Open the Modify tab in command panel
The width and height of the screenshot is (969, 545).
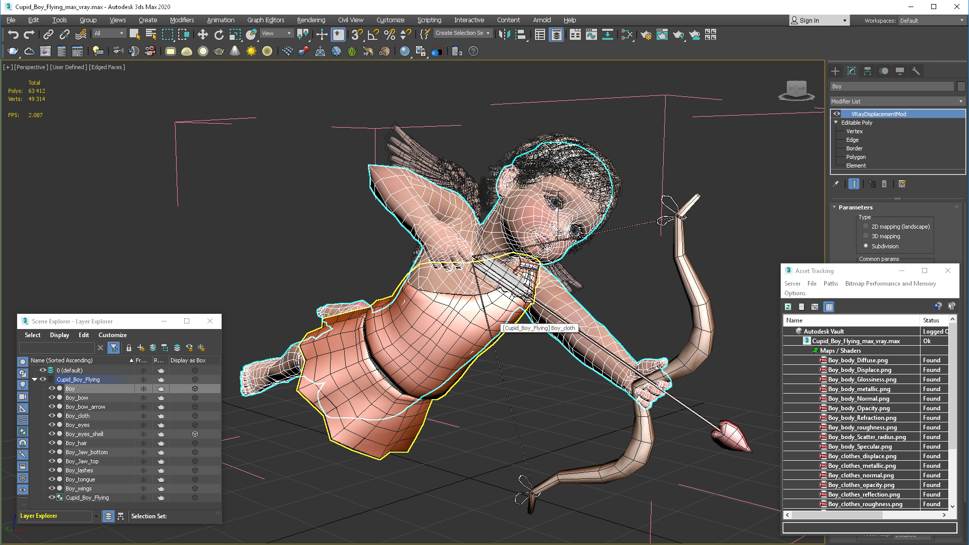click(851, 71)
